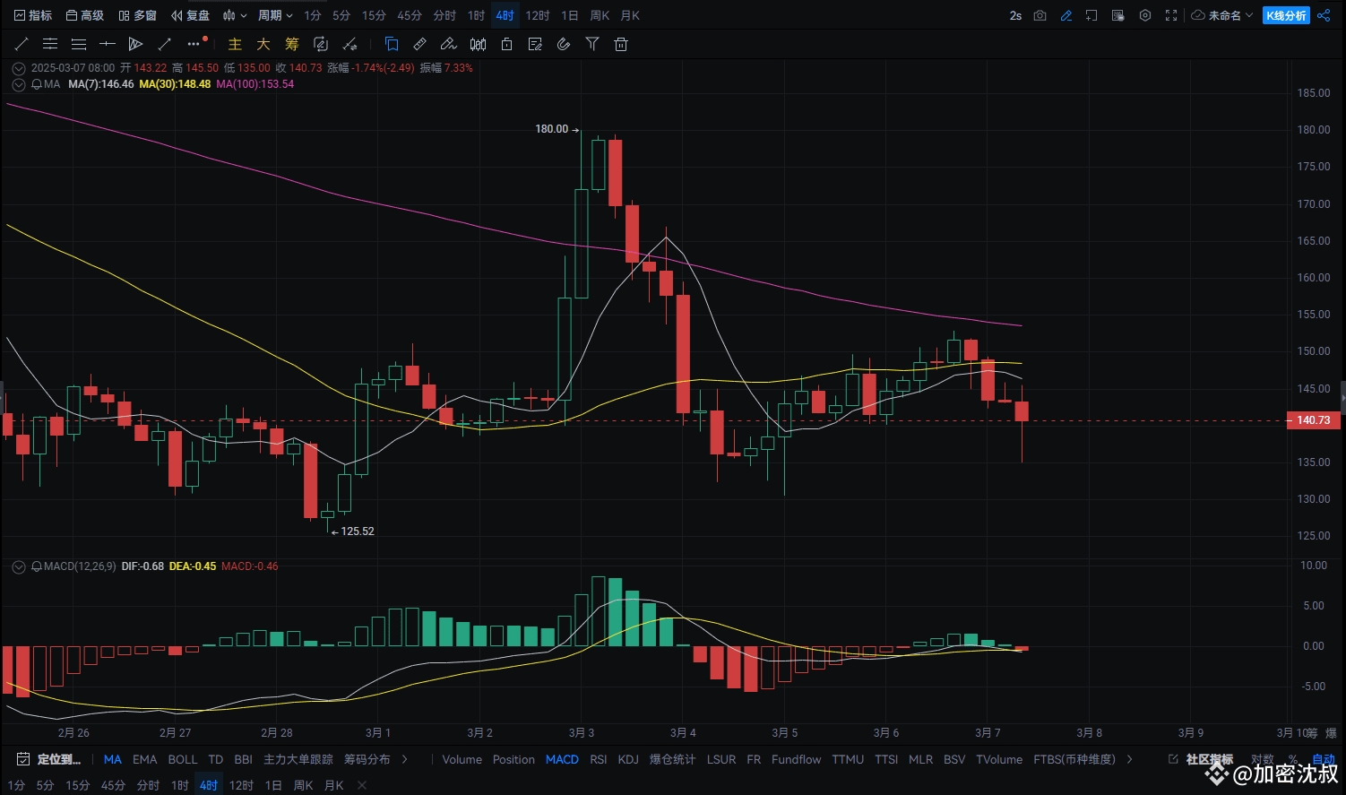
Task: Collapse the MACD indicator panel
Action: (18, 566)
